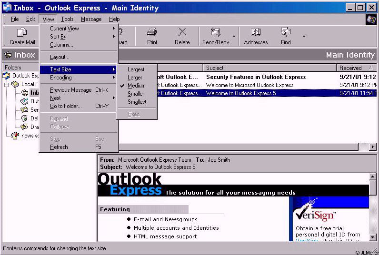
Task: Click the Inbox icon in folder banner
Action: tap(8, 55)
